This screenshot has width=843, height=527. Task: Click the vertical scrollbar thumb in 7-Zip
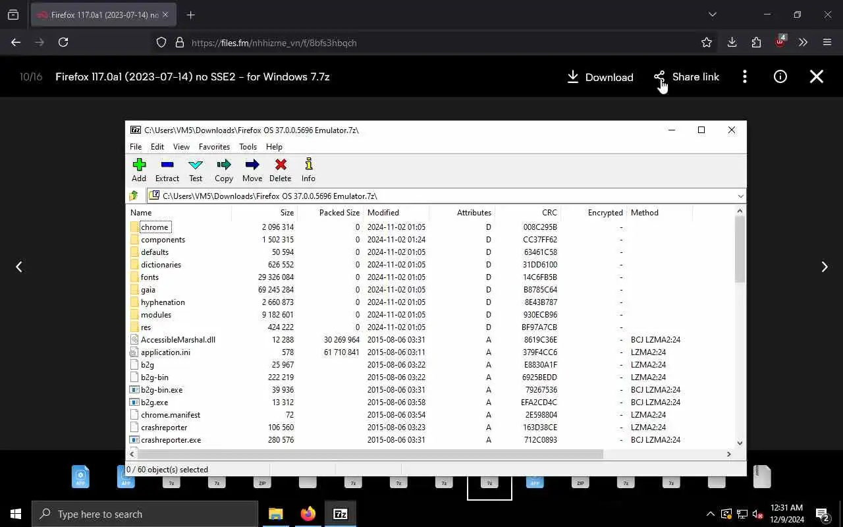(740, 249)
